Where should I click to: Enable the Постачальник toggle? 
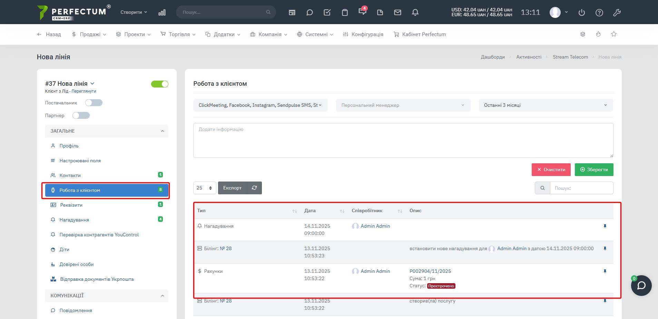click(94, 103)
